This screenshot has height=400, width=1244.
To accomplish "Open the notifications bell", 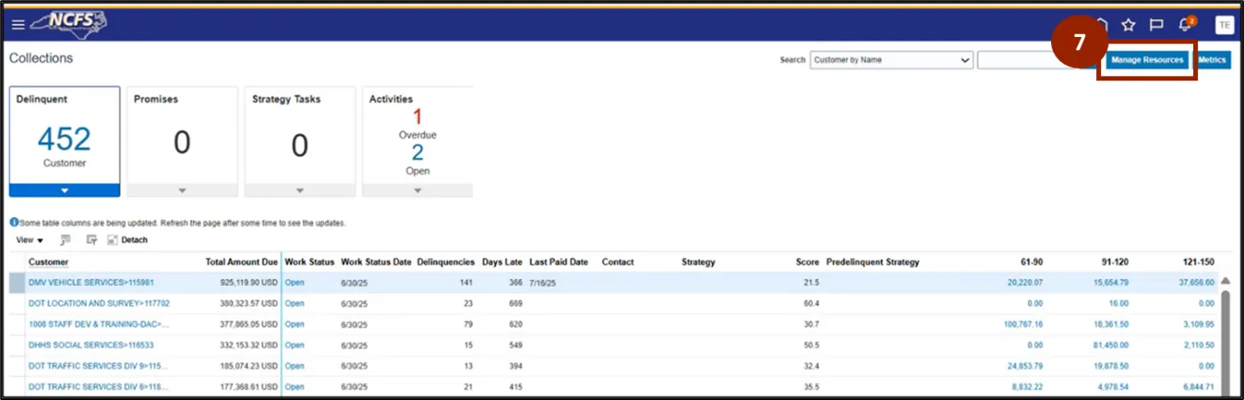I will (x=1185, y=25).
